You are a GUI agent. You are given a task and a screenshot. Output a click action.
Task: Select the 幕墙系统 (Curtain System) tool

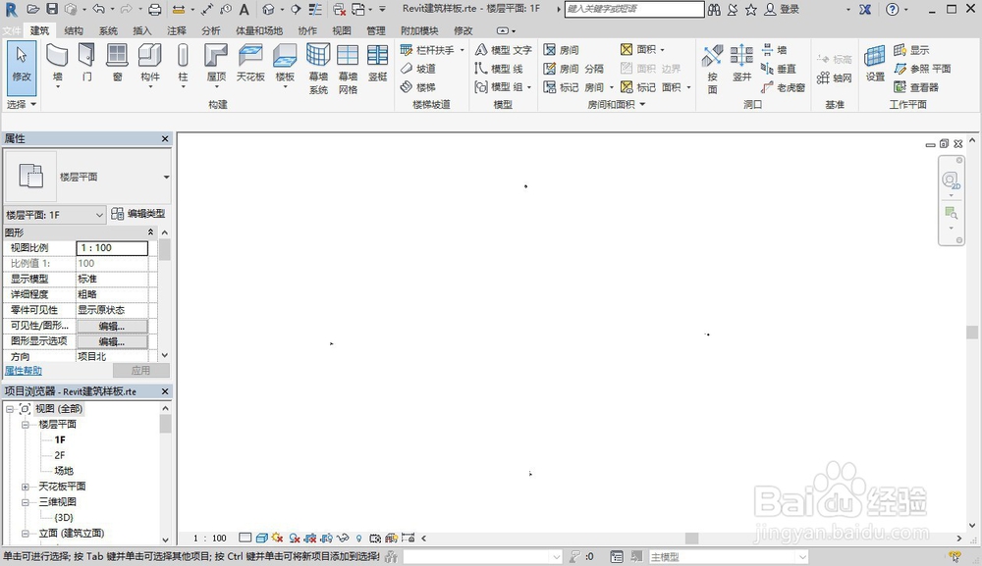318,69
